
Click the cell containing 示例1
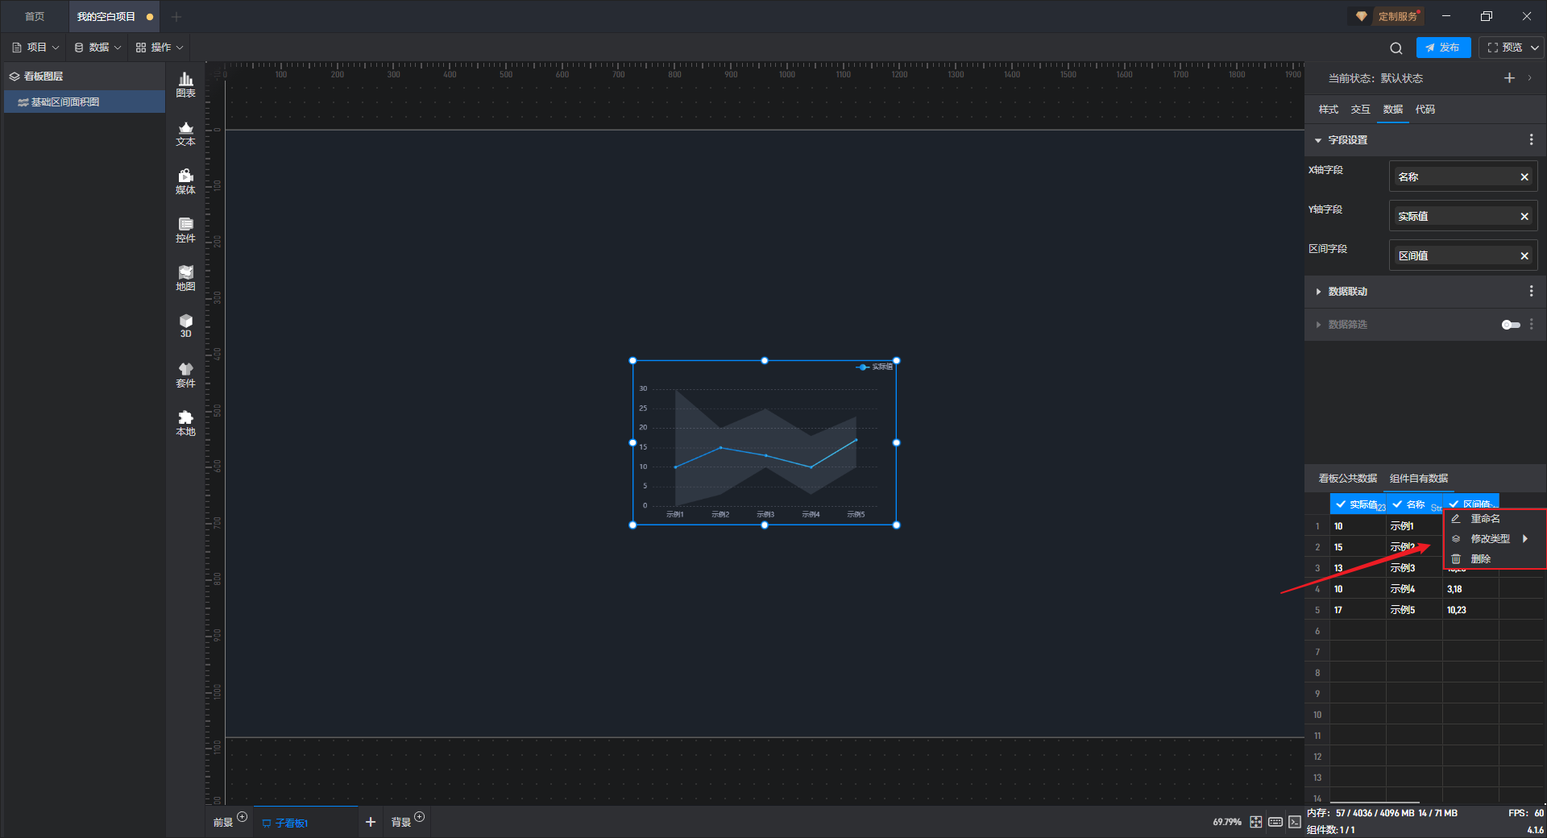pos(1414,526)
